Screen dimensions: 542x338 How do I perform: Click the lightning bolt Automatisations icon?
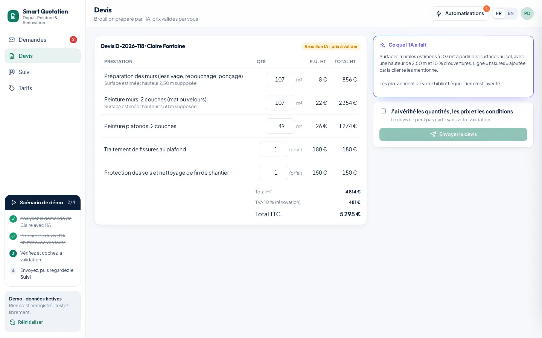point(439,14)
